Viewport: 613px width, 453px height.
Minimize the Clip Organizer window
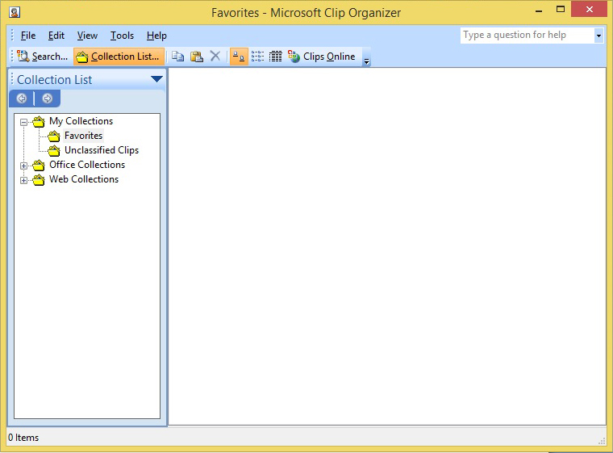coord(539,10)
